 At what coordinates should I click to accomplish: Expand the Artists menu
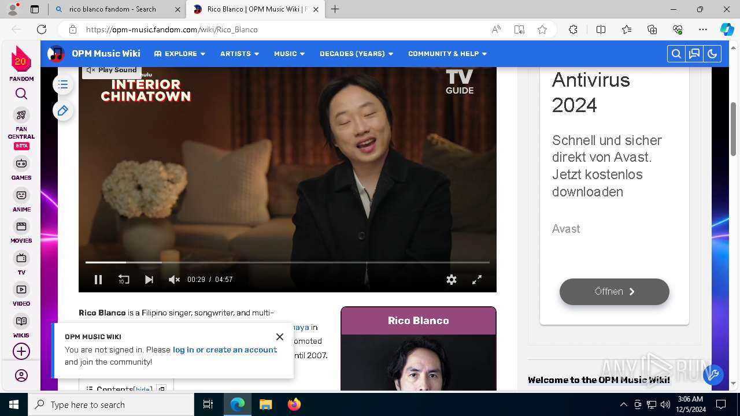(x=240, y=54)
